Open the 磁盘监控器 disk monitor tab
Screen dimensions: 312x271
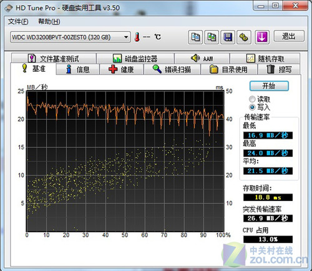coord(135,59)
